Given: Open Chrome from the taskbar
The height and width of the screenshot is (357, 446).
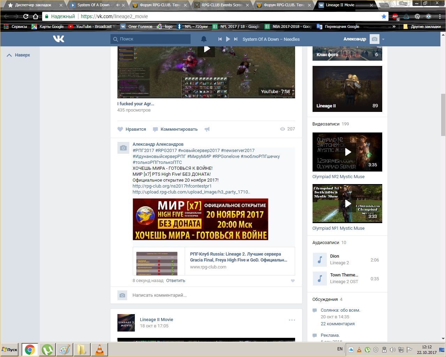Looking at the screenshot, I should [30, 350].
